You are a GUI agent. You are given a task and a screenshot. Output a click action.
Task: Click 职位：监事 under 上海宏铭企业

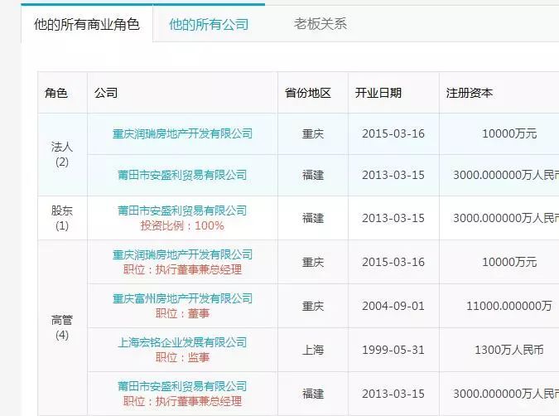tap(182, 357)
